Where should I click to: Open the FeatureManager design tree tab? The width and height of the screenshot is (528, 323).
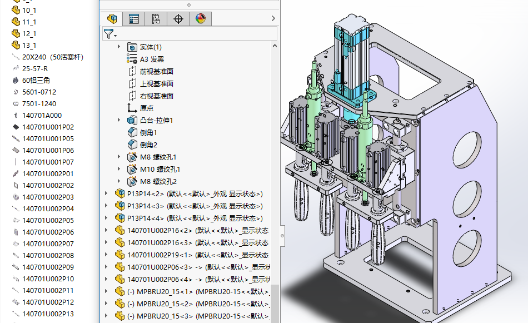coord(112,19)
